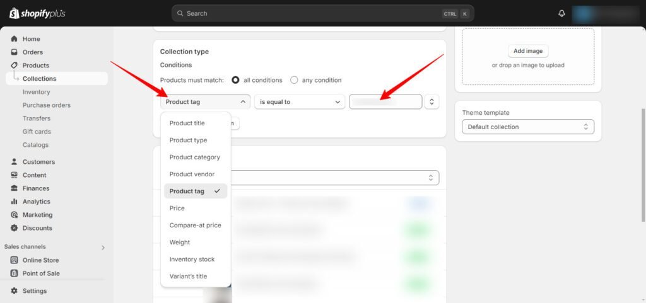The width and height of the screenshot is (646, 303).
Task: Select the Content icon in sidebar
Action: tap(15, 174)
